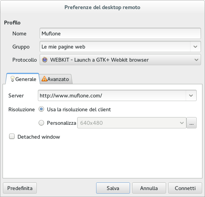This screenshot has height=197, width=205.
Task: Expand the Server address history arrow
Action: tap(191, 96)
